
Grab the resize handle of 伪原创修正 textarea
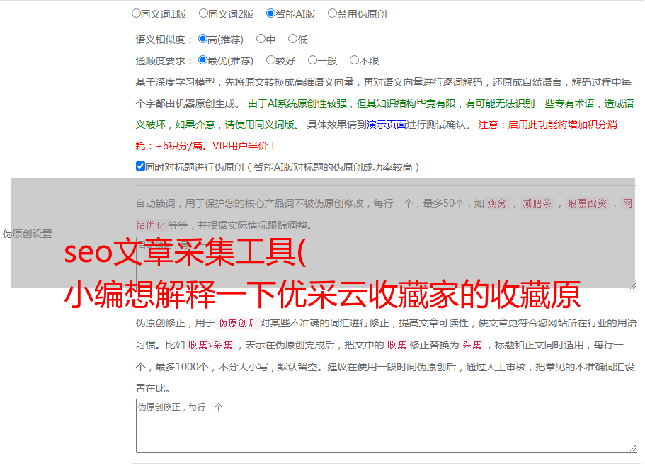pos(633,448)
